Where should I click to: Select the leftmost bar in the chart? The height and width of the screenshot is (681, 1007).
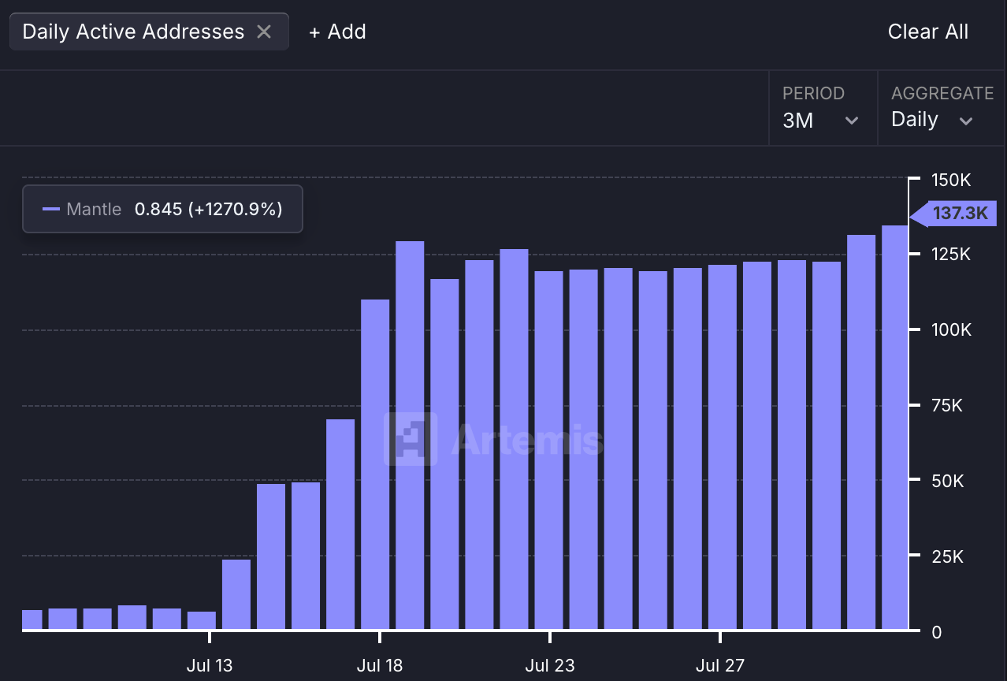click(x=32, y=620)
